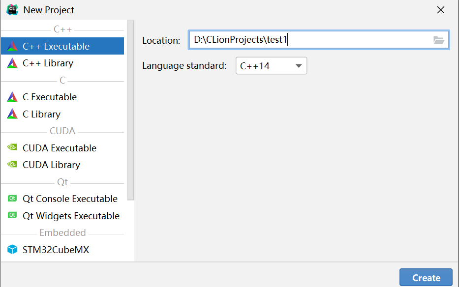Pick CUDA Library project type

point(62,165)
